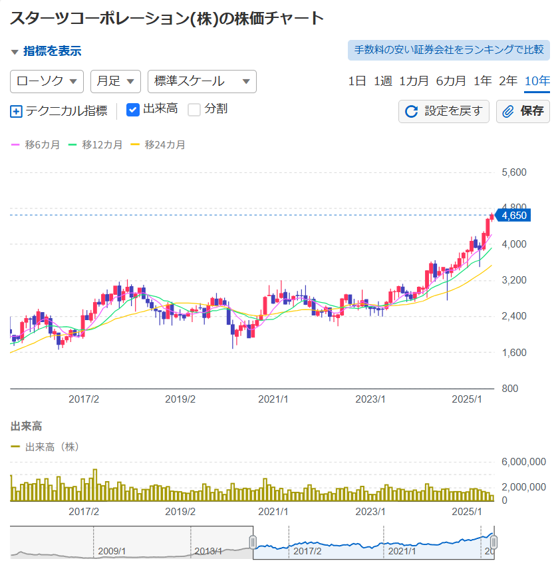Click the 2013/1 navigator label
The height and width of the screenshot is (565, 558).
pos(208,551)
